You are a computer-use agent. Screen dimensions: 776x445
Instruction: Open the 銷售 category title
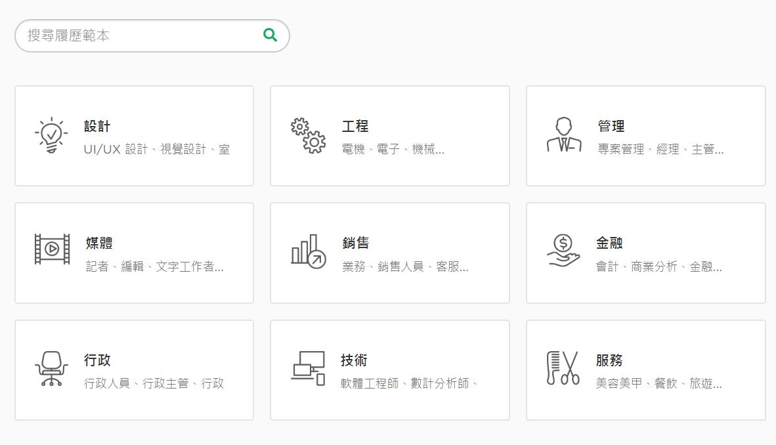[x=356, y=243]
